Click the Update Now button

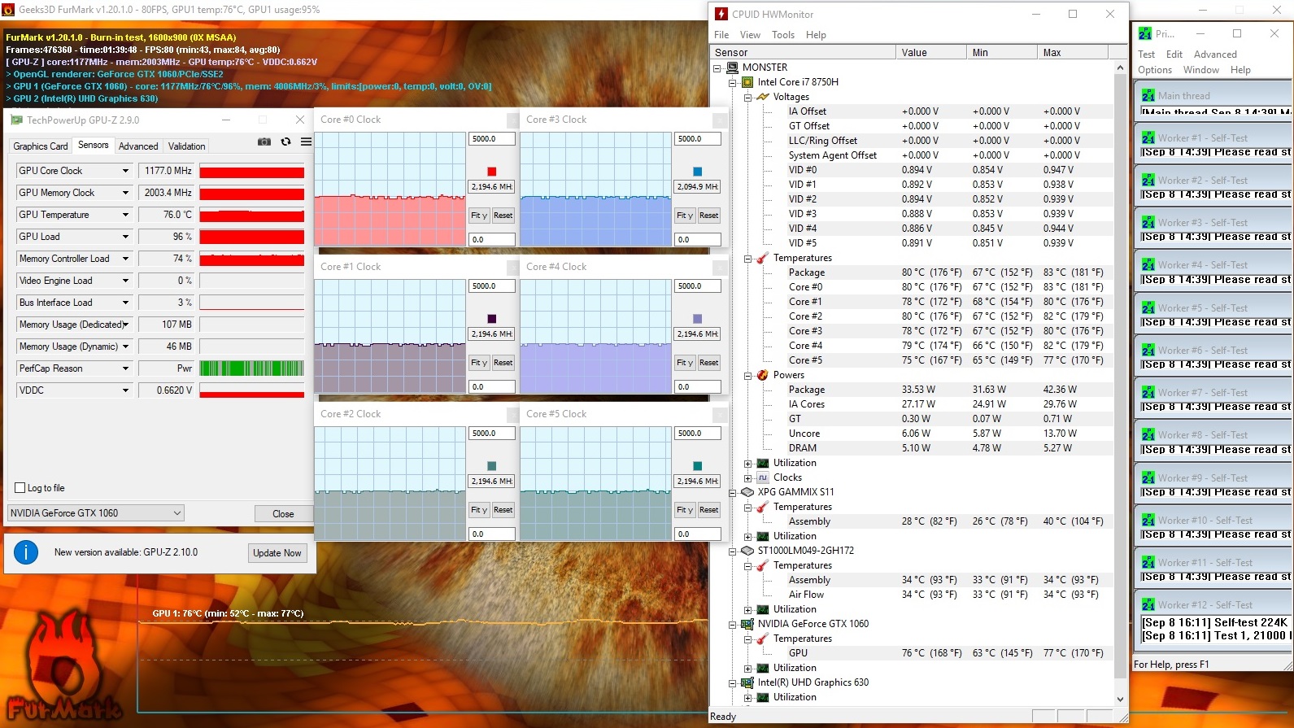277,553
